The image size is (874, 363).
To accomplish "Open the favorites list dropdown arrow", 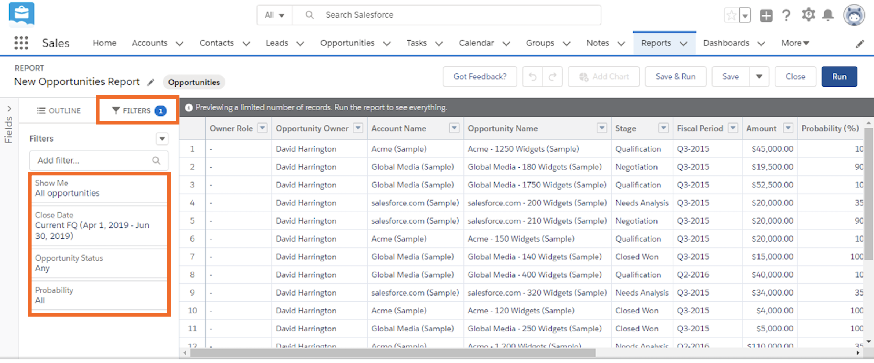I will pyautogui.click(x=745, y=15).
